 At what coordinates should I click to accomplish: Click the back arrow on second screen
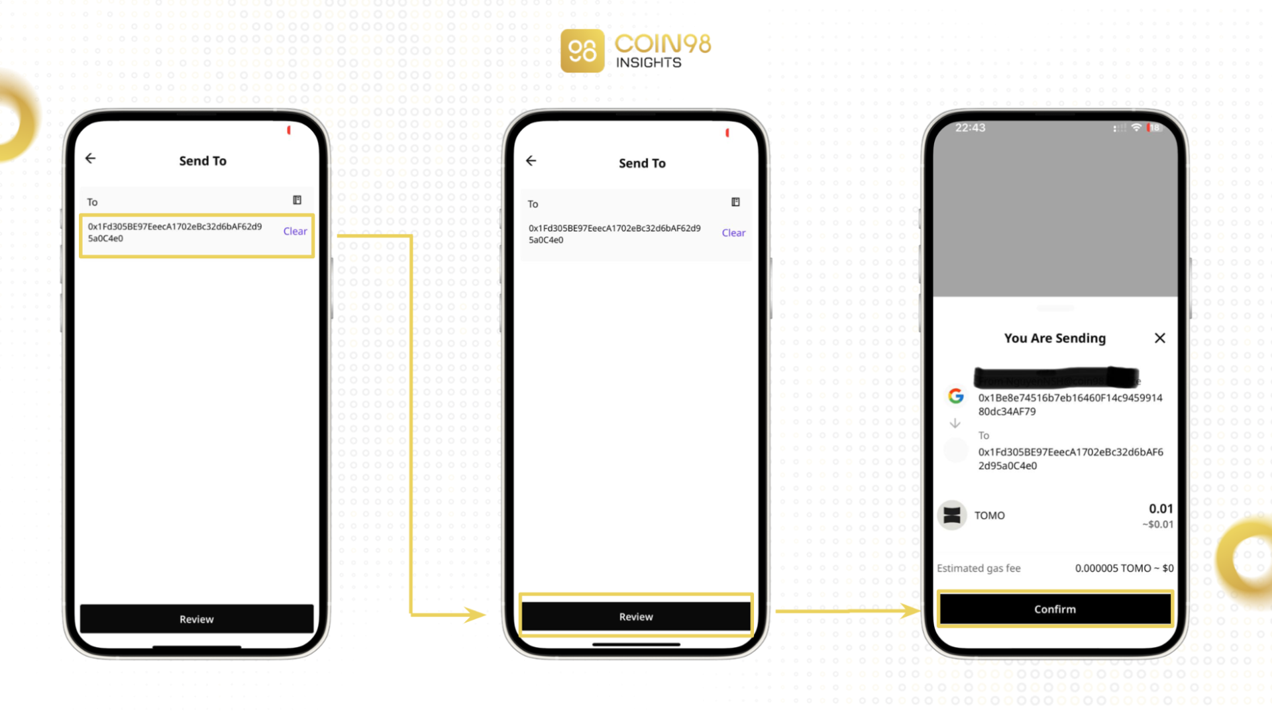(x=531, y=161)
